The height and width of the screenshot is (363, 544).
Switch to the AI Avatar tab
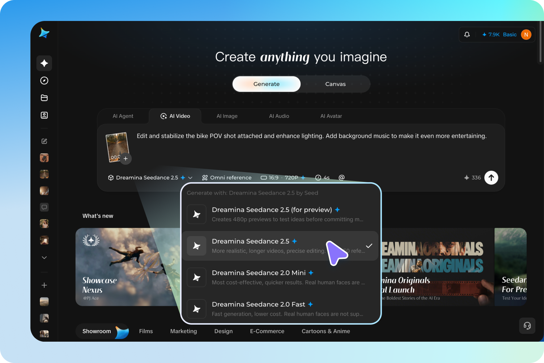[331, 116]
